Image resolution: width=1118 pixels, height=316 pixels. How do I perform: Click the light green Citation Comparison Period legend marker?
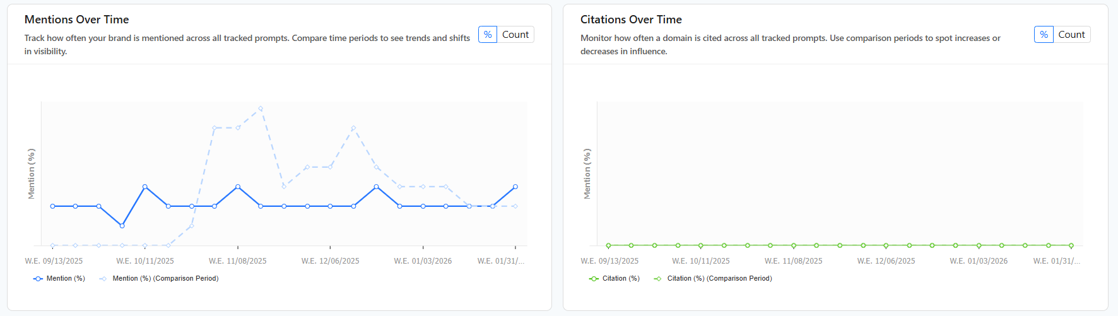(x=658, y=279)
